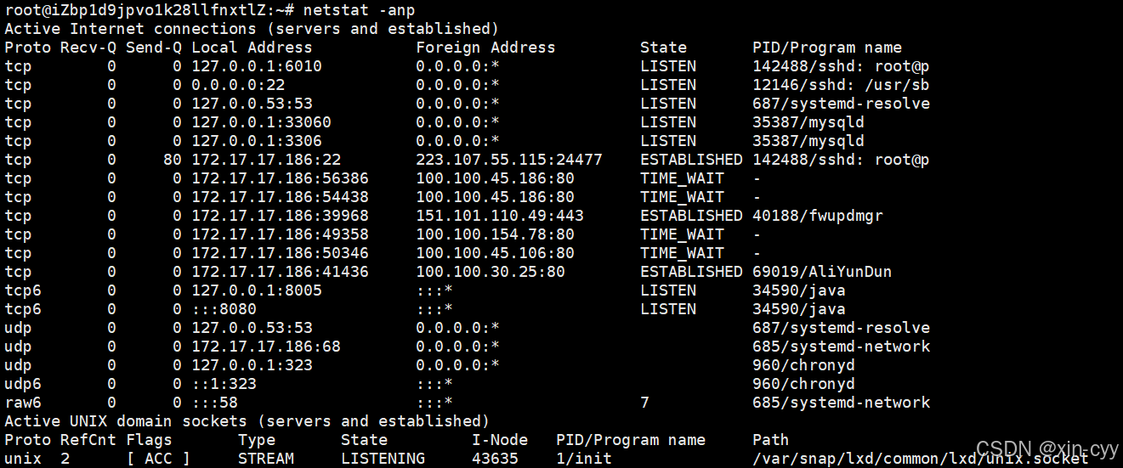Screen dimensions: 1123x468
Task: Select 35387/mysqld on the 33060 port row
Action: pos(808,122)
